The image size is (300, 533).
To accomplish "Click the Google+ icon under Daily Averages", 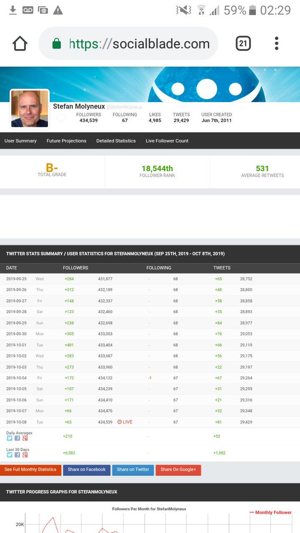I will pos(25,438).
